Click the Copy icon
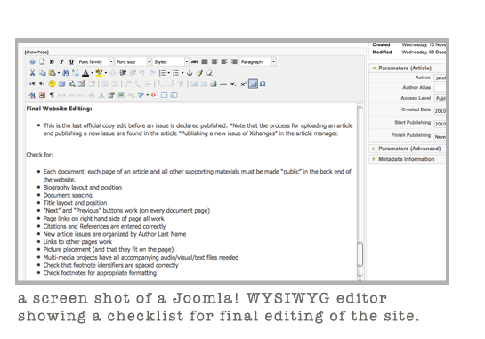Image resolution: width=485 pixels, height=339 pixels. click(42, 73)
